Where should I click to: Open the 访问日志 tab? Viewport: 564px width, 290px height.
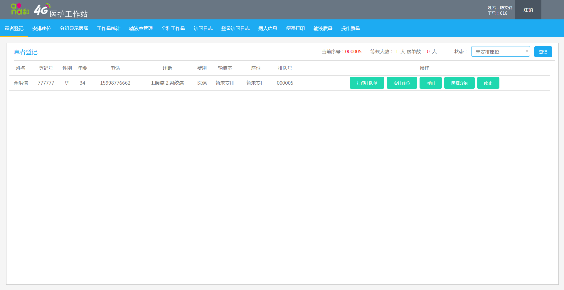[x=203, y=29]
